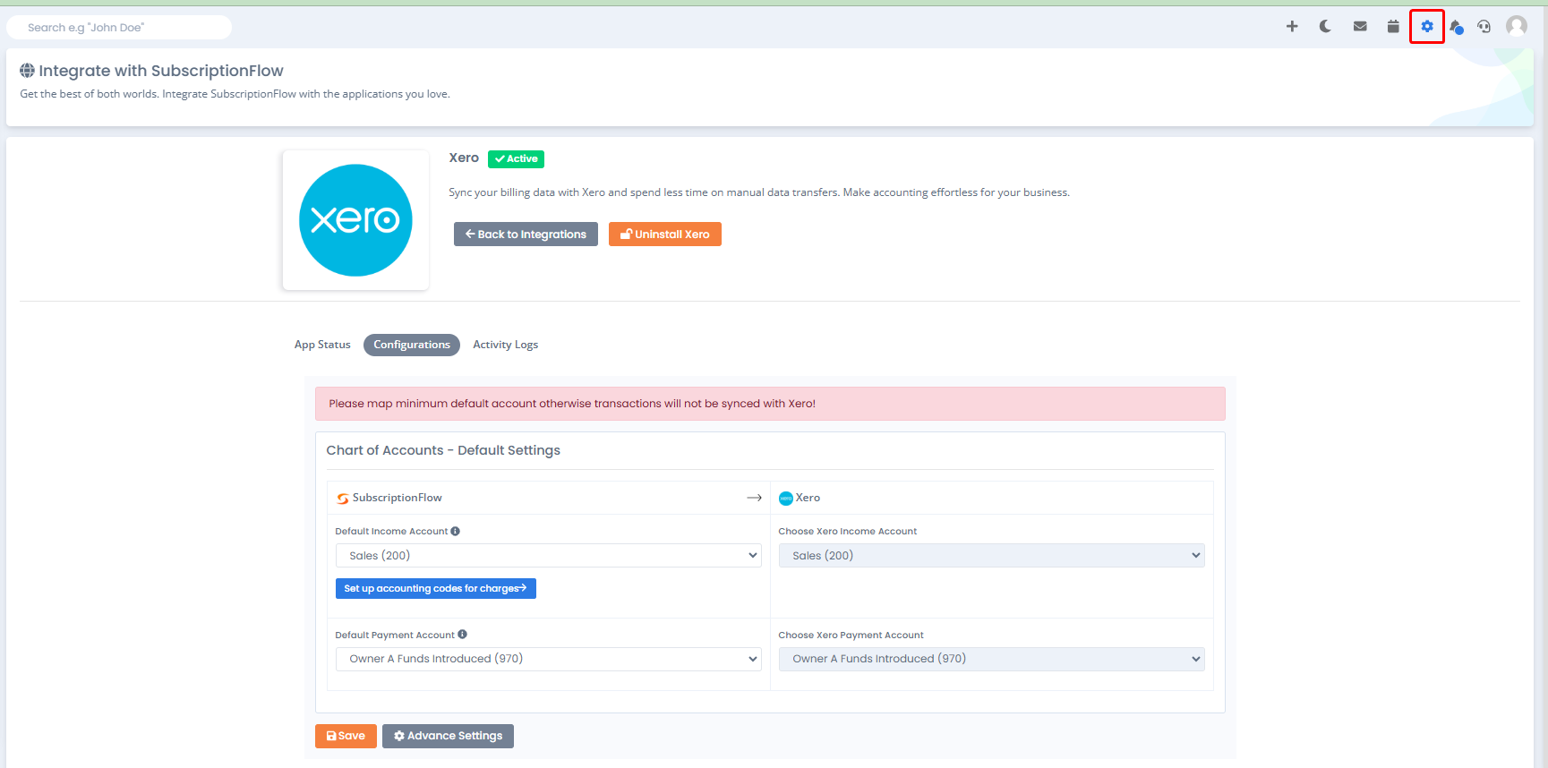Open the envelope mail icon
This screenshot has height=768, width=1548.
(1360, 26)
